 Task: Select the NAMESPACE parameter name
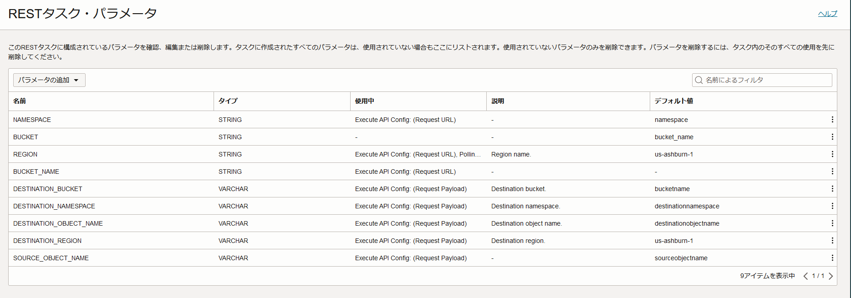click(32, 120)
